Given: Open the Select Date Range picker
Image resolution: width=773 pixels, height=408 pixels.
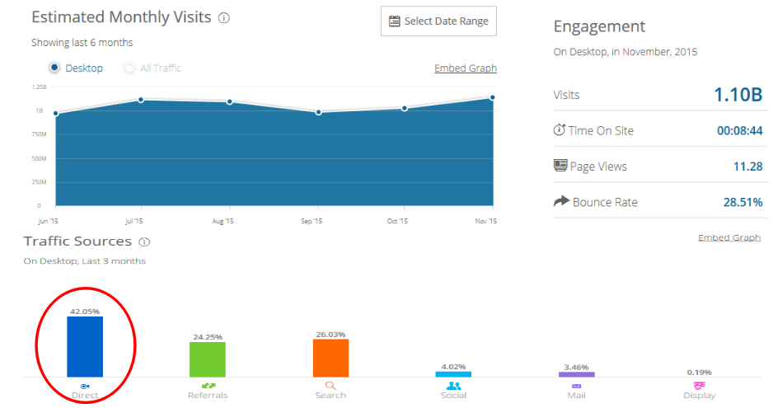Looking at the screenshot, I should pos(438,21).
